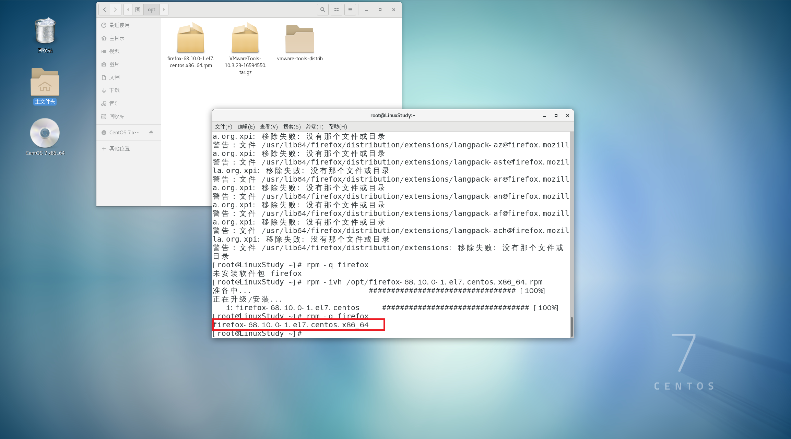This screenshot has width=791, height=439.
Task: Select the opt path button
Action: click(152, 10)
